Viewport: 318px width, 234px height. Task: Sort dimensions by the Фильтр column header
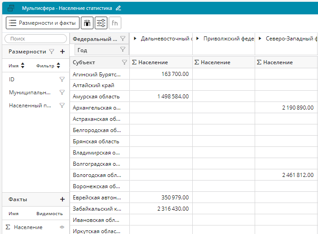[x=48, y=66]
